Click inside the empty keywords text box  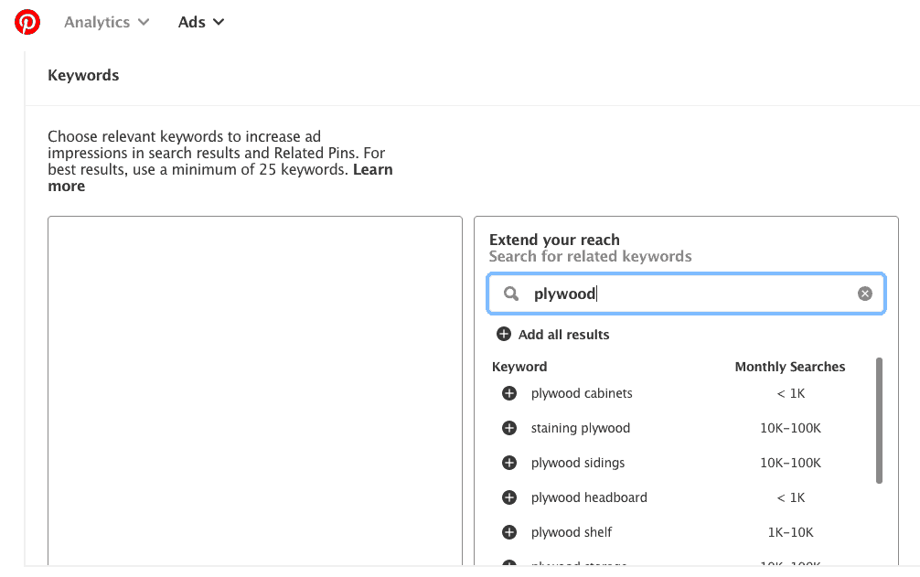[254, 390]
